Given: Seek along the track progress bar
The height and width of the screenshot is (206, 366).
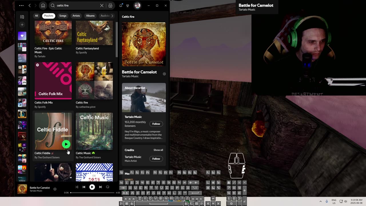Looking at the screenshot, I should click(92, 193).
